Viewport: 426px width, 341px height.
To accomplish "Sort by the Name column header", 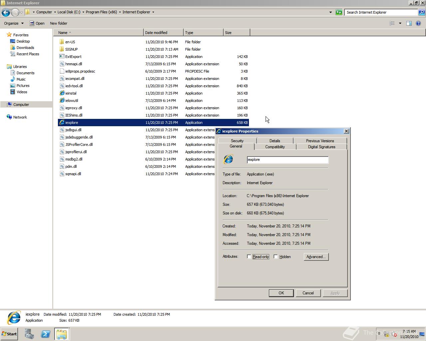I will pos(99,33).
